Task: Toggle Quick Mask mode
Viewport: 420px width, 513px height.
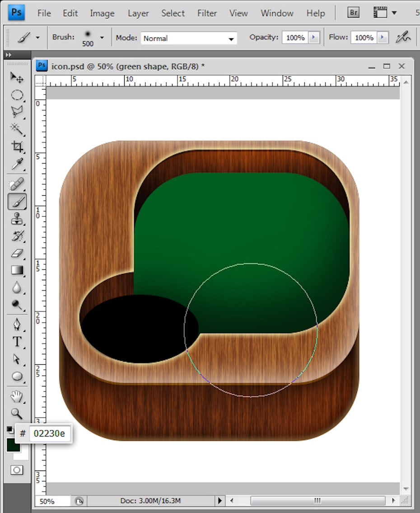Action: tap(17, 470)
